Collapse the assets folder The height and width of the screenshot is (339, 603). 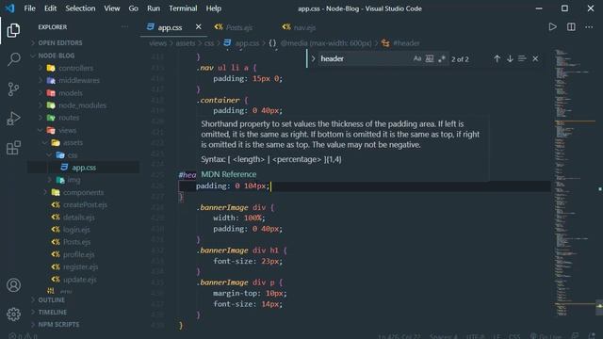tap(73, 142)
